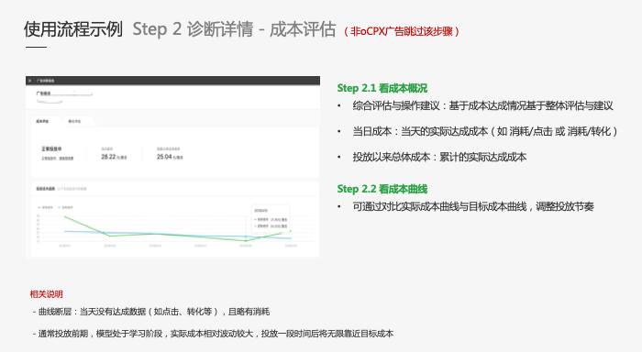The width and height of the screenshot is (642, 352).
Task: Click the cost trend chart section heading
Action: click(46, 189)
